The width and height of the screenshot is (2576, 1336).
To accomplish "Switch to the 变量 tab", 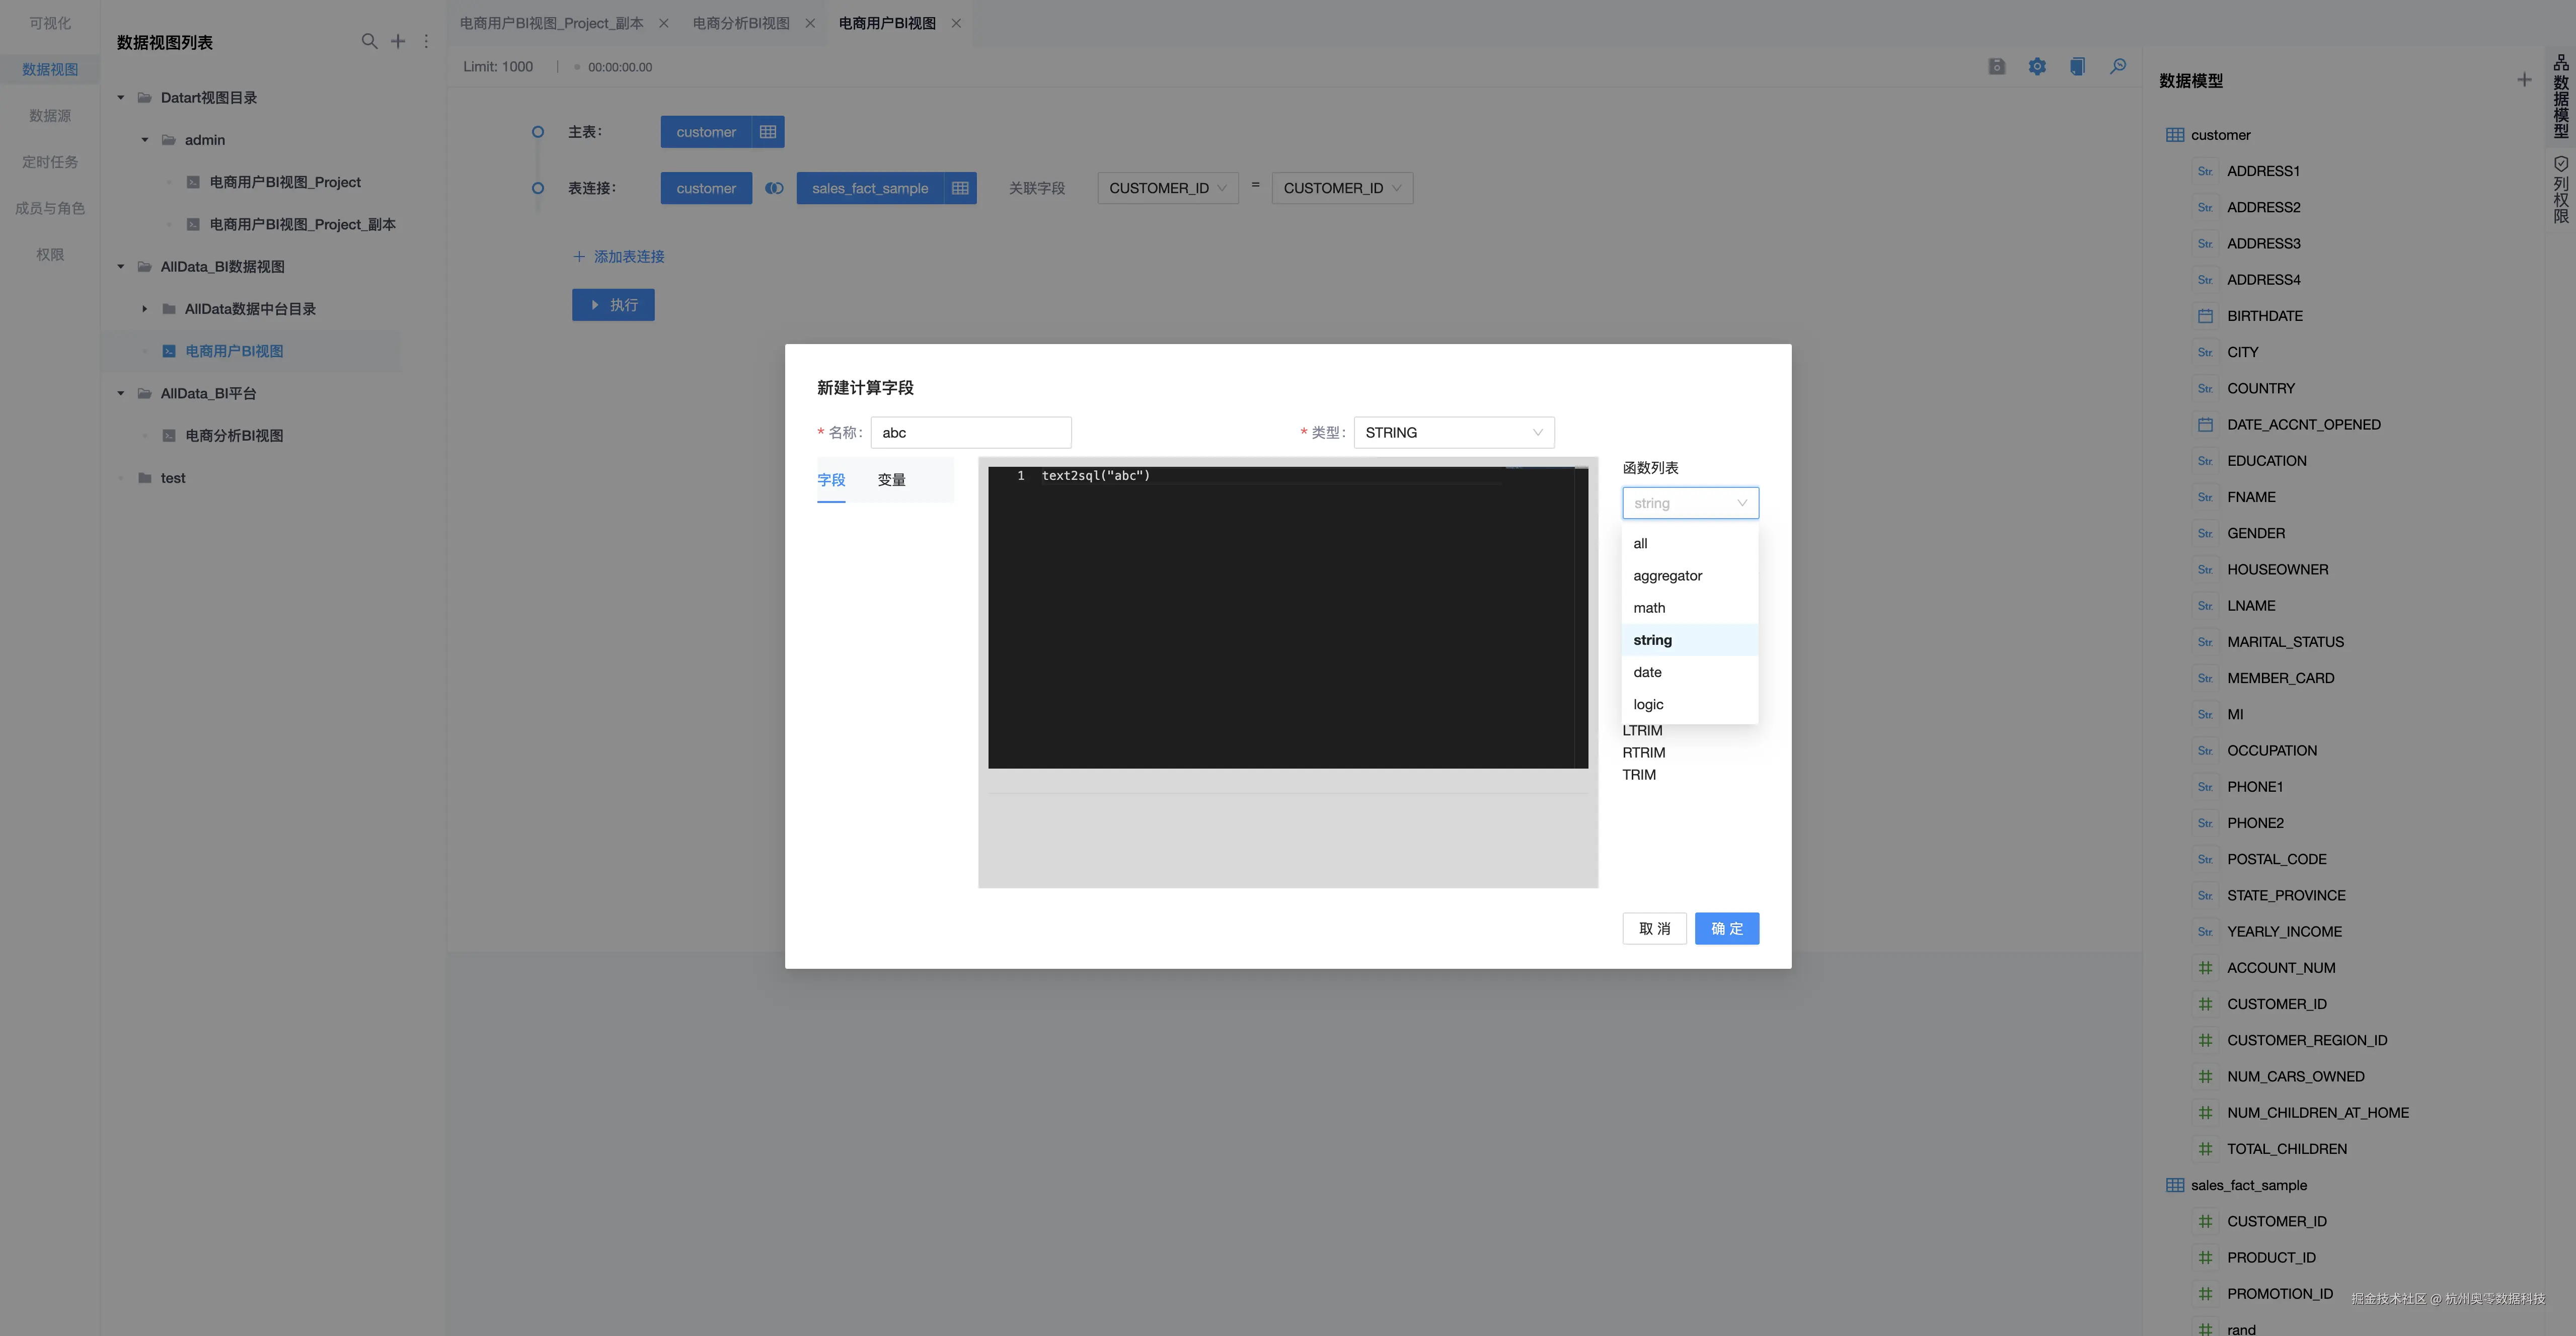I will tap(891, 481).
